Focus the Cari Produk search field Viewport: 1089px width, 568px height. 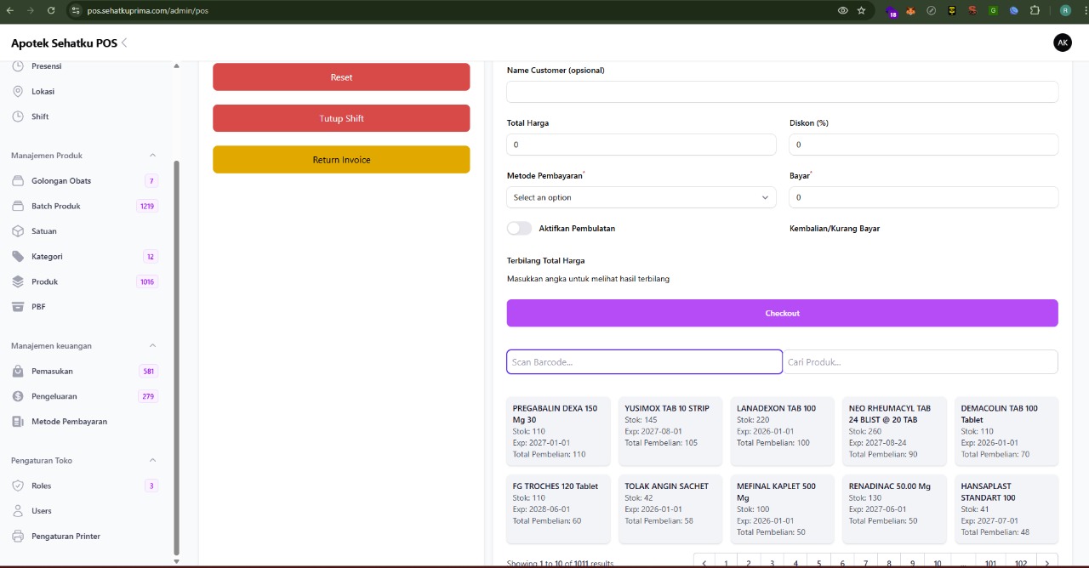click(920, 362)
